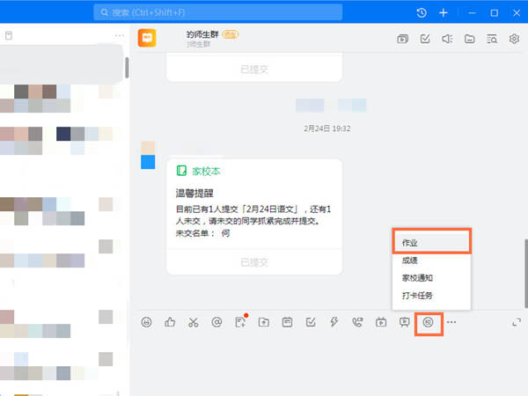Open the group live/video icon in the chat header
This screenshot has height=396, width=528.
(x=402, y=39)
